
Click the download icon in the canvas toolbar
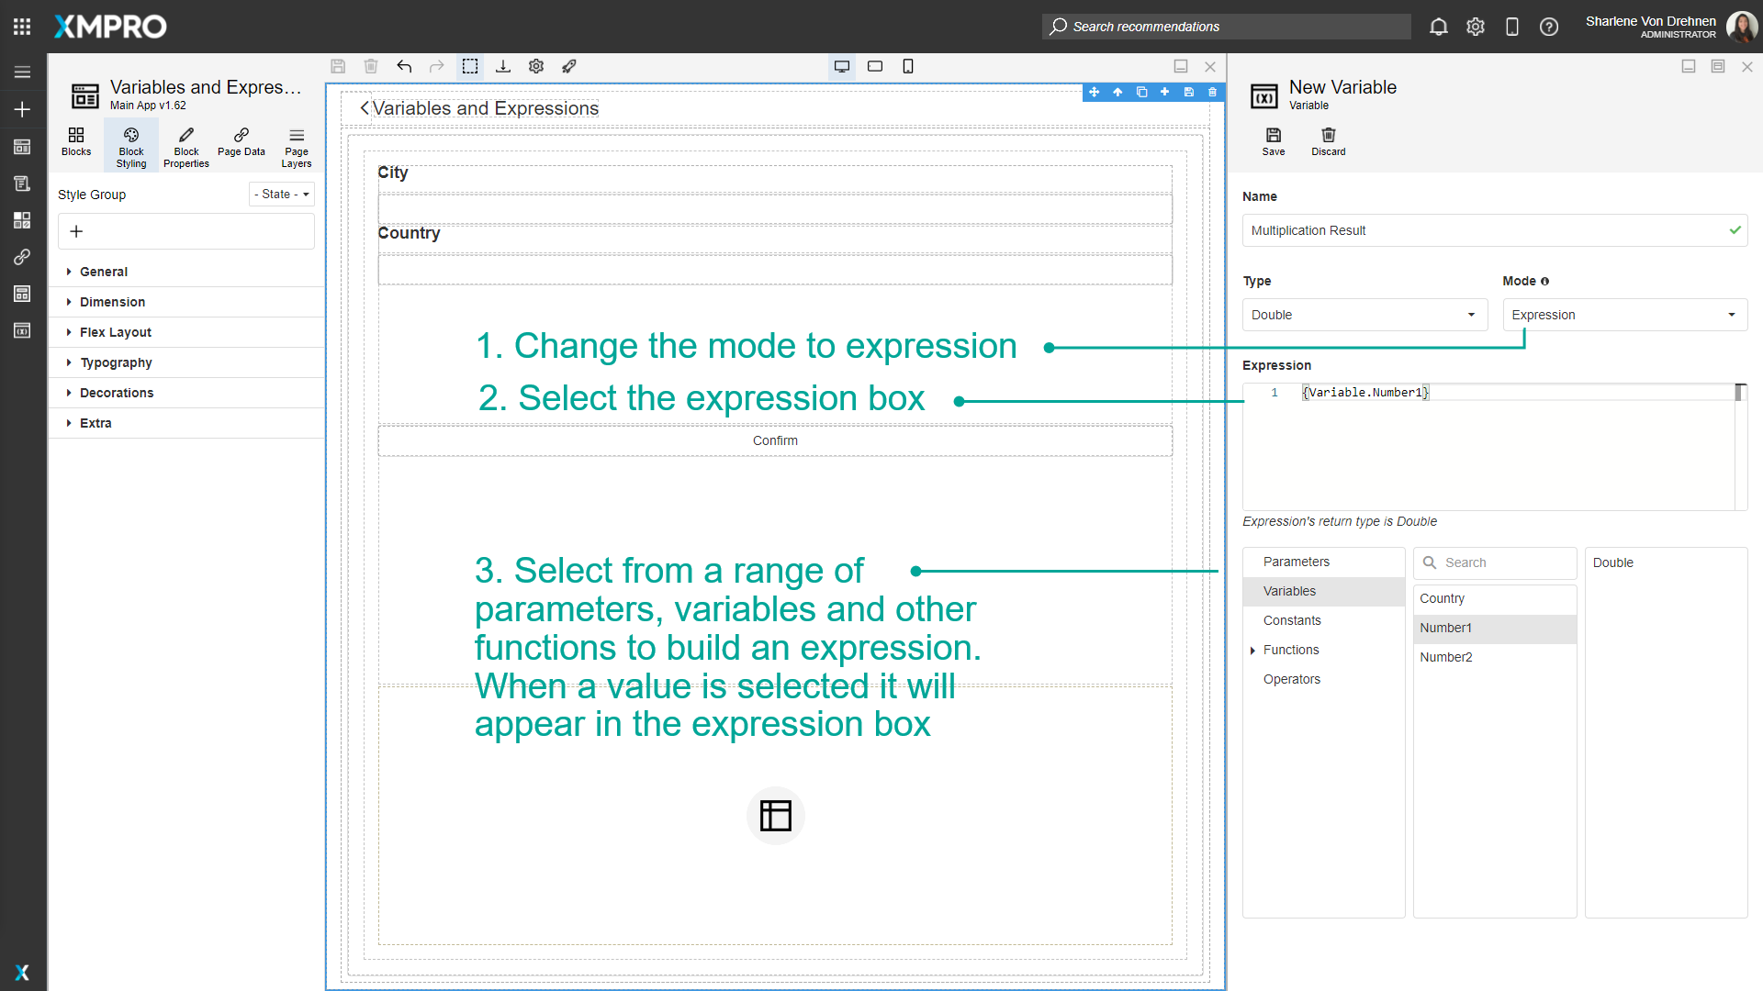pyautogui.click(x=503, y=66)
